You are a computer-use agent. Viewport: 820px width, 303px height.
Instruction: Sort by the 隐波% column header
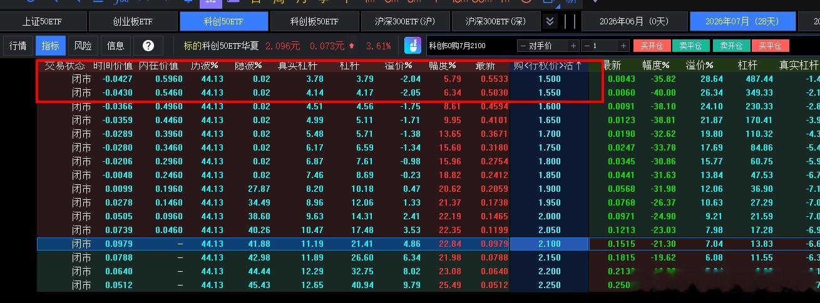pos(249,66)
